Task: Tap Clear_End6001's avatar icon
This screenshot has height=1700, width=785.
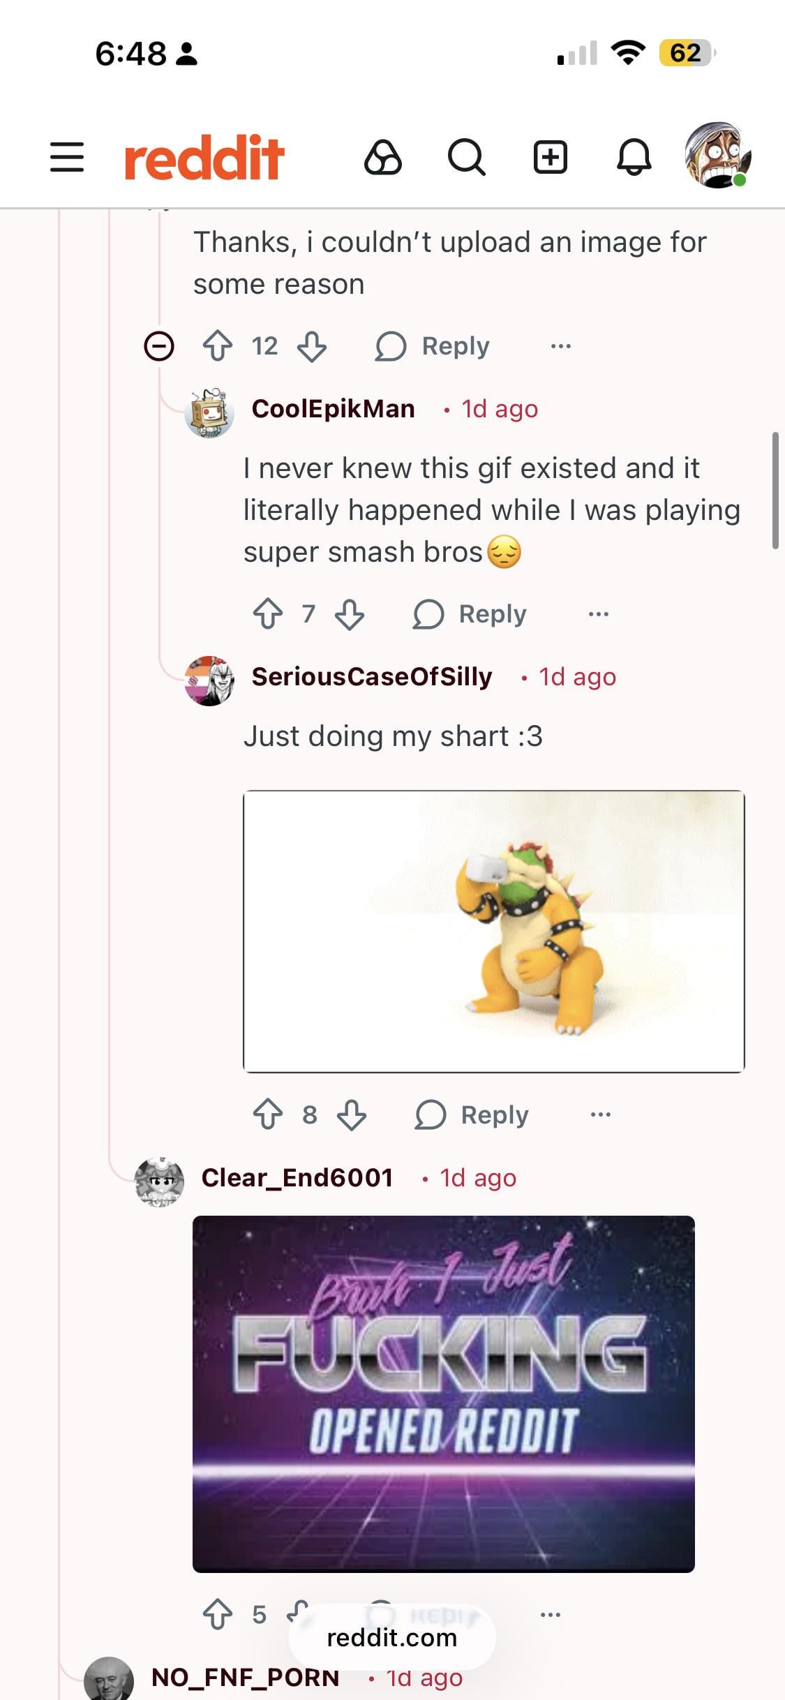Action: coord(159,1181)
